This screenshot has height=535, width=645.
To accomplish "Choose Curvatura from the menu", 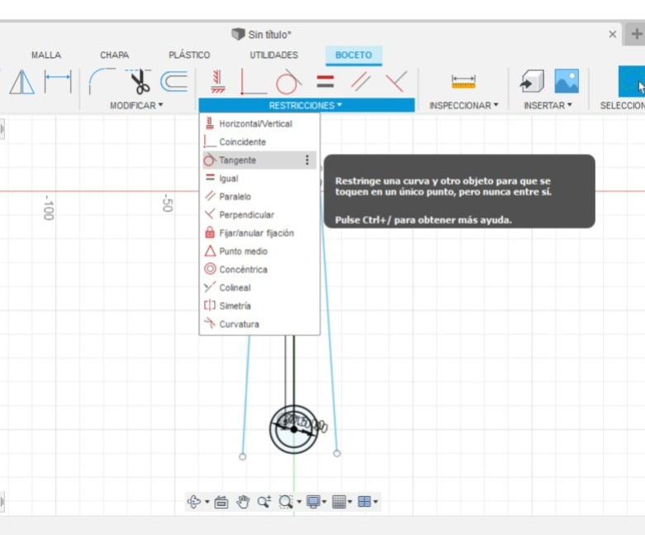I will pyautogui.click(x=260, y=324).
